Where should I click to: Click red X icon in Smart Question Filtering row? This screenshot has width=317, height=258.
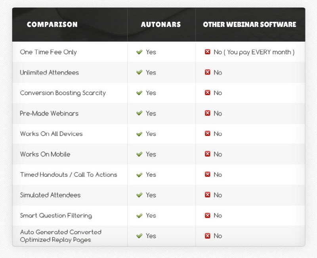click(x=207, y=215)
